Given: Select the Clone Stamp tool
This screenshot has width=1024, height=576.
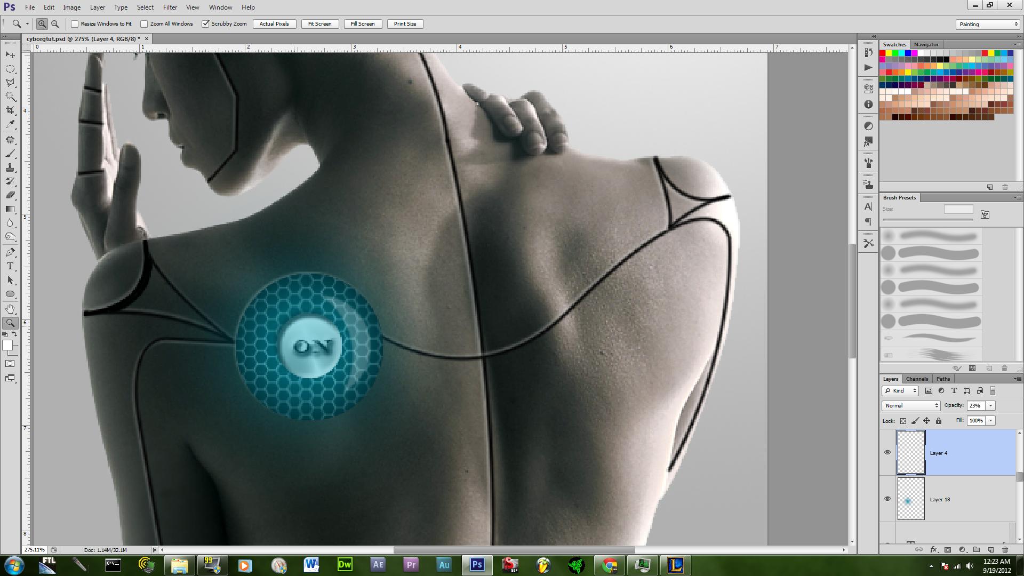Looking at the screenshot, I should click(10, 167).
